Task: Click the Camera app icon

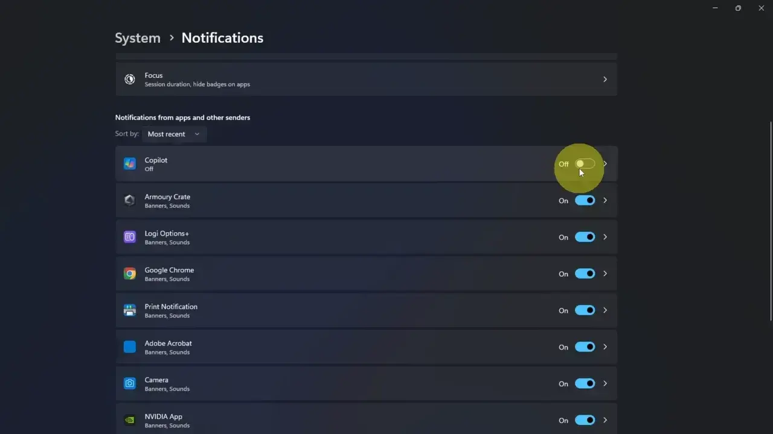Action: click(x=130, y=383)
